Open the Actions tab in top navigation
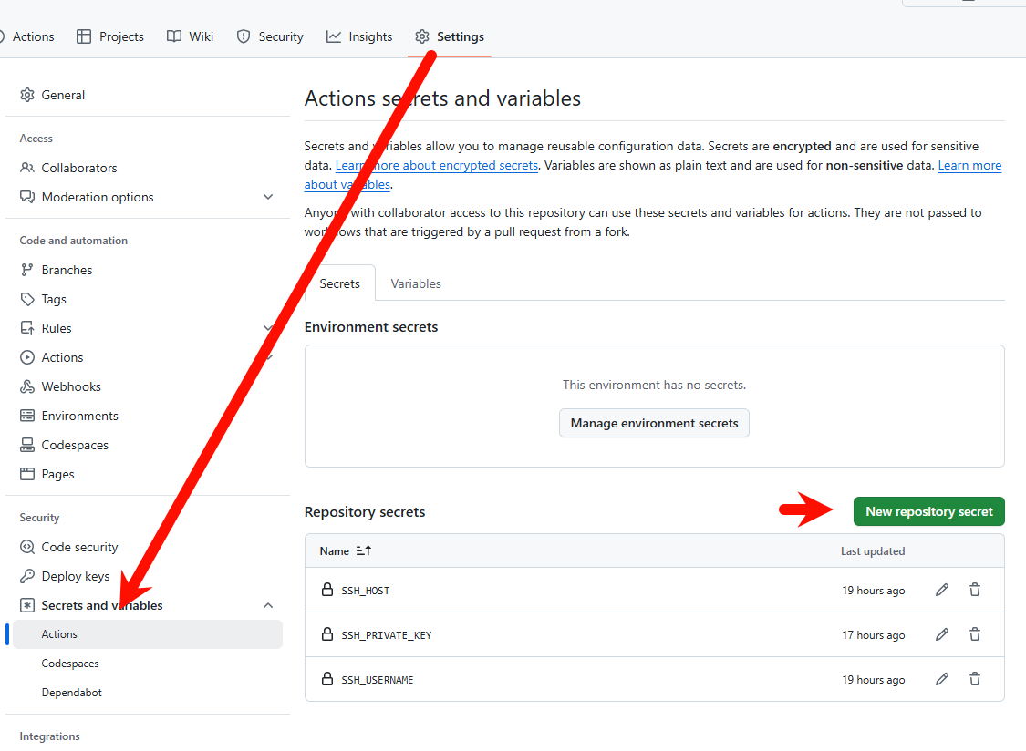The width and height of the screenshot is (1026, 751). pyautogui.click(x=27, y=36)
